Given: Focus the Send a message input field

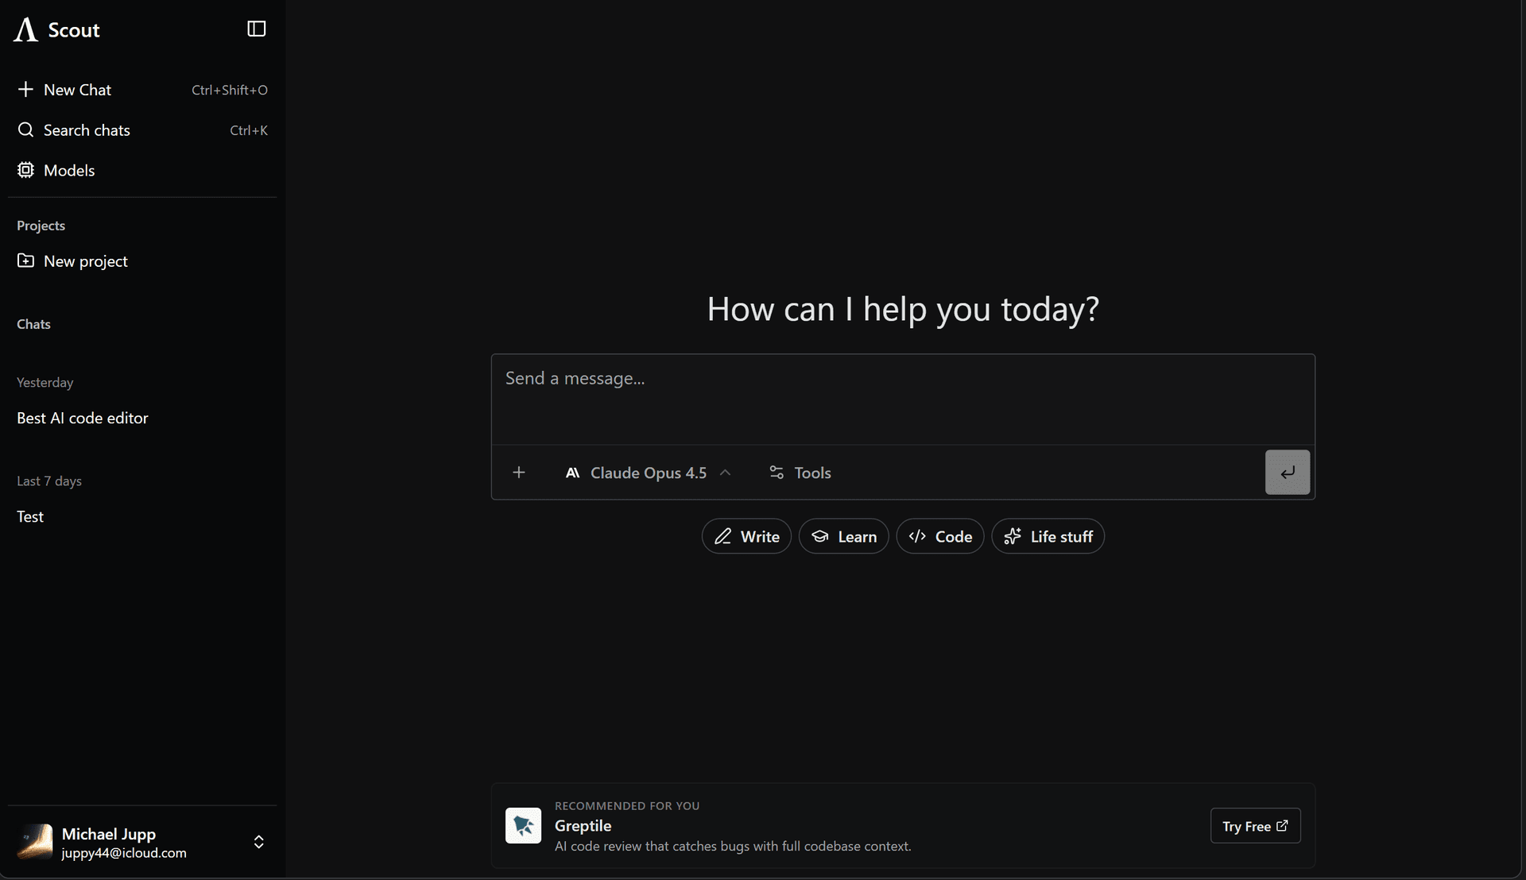Looking at the screenshot, I should (x=902, y=397).
